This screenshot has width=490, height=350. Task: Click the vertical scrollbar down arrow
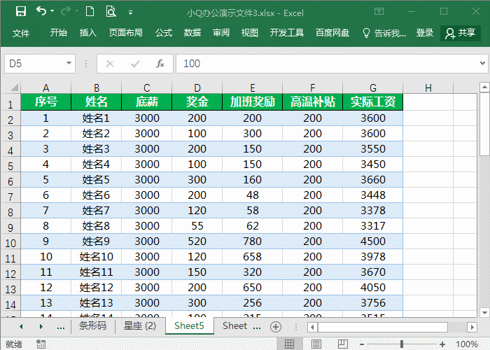point(484,312)
